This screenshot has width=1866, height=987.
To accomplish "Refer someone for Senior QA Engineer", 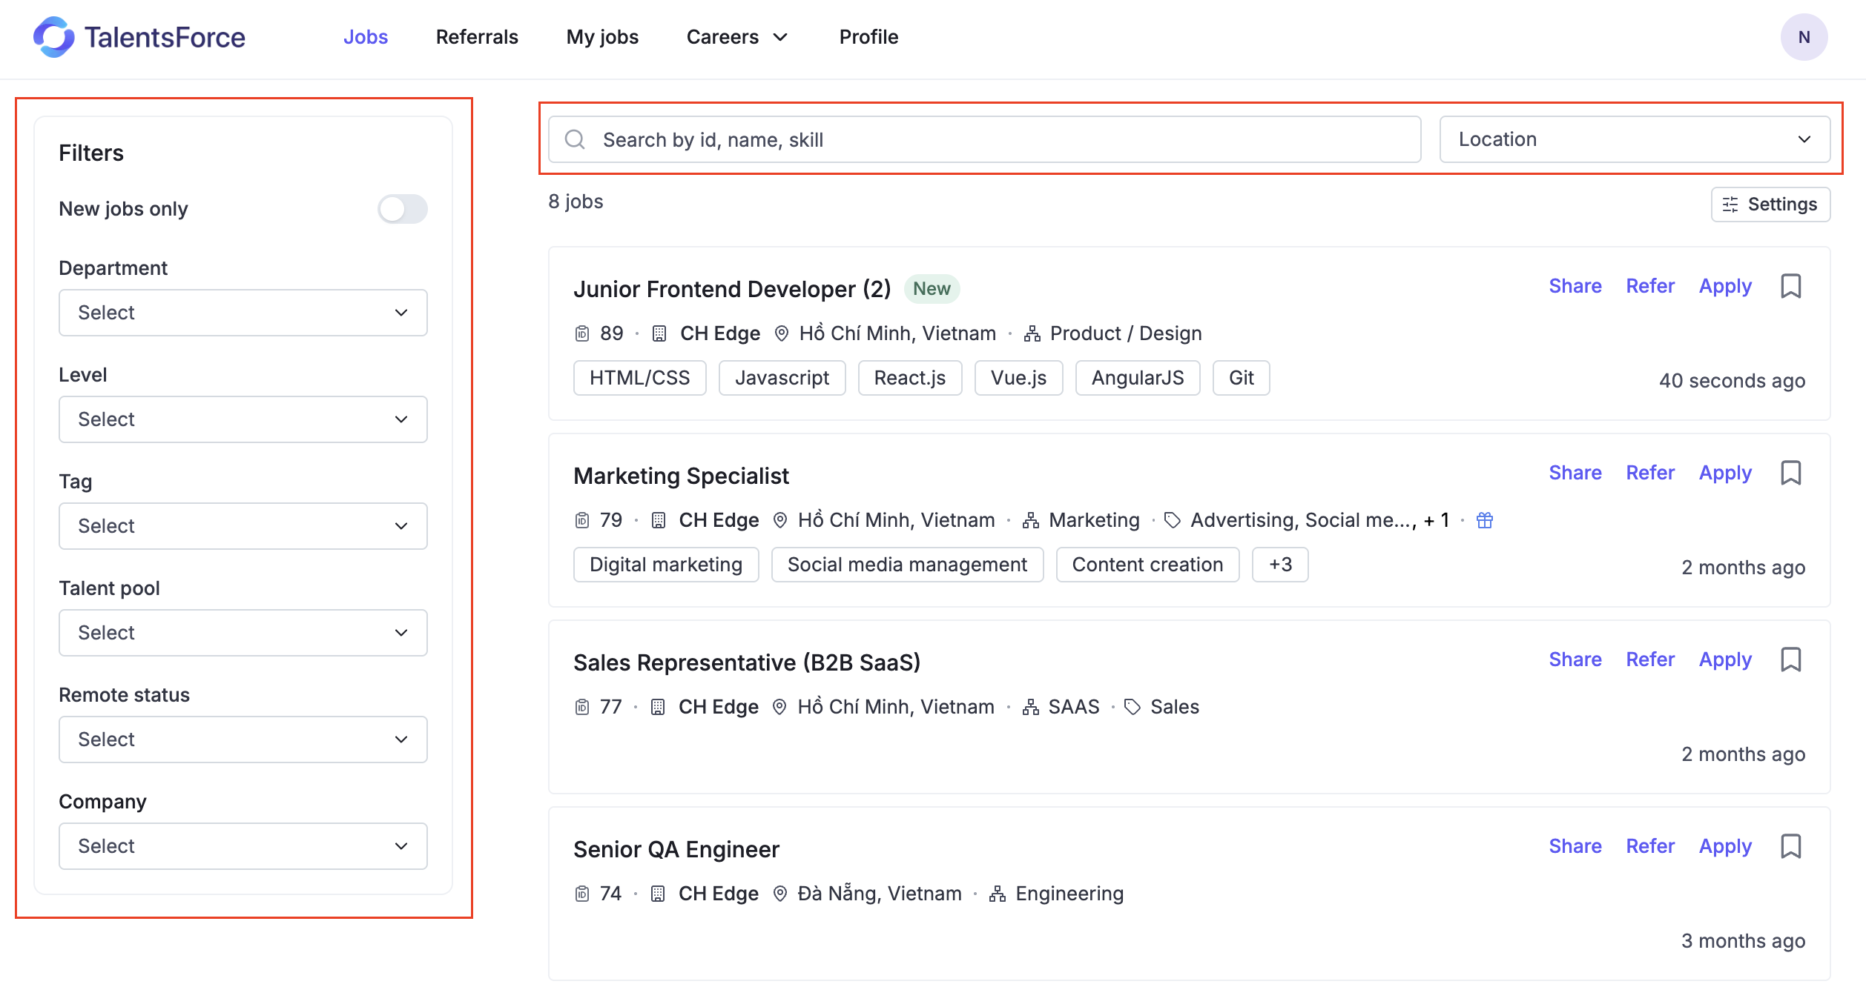I will [1649, 846].
